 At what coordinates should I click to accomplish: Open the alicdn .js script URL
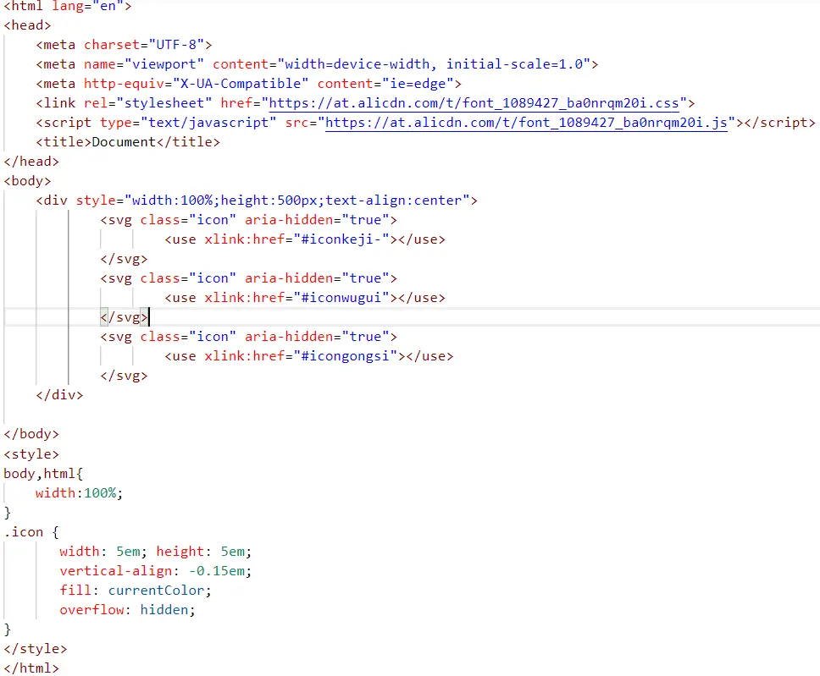pyautogui.click(x=526, y=122)
